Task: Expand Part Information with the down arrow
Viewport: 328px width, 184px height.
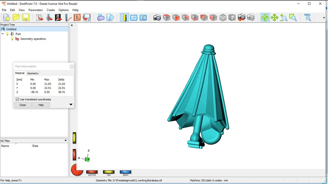Action: point(71,104)
